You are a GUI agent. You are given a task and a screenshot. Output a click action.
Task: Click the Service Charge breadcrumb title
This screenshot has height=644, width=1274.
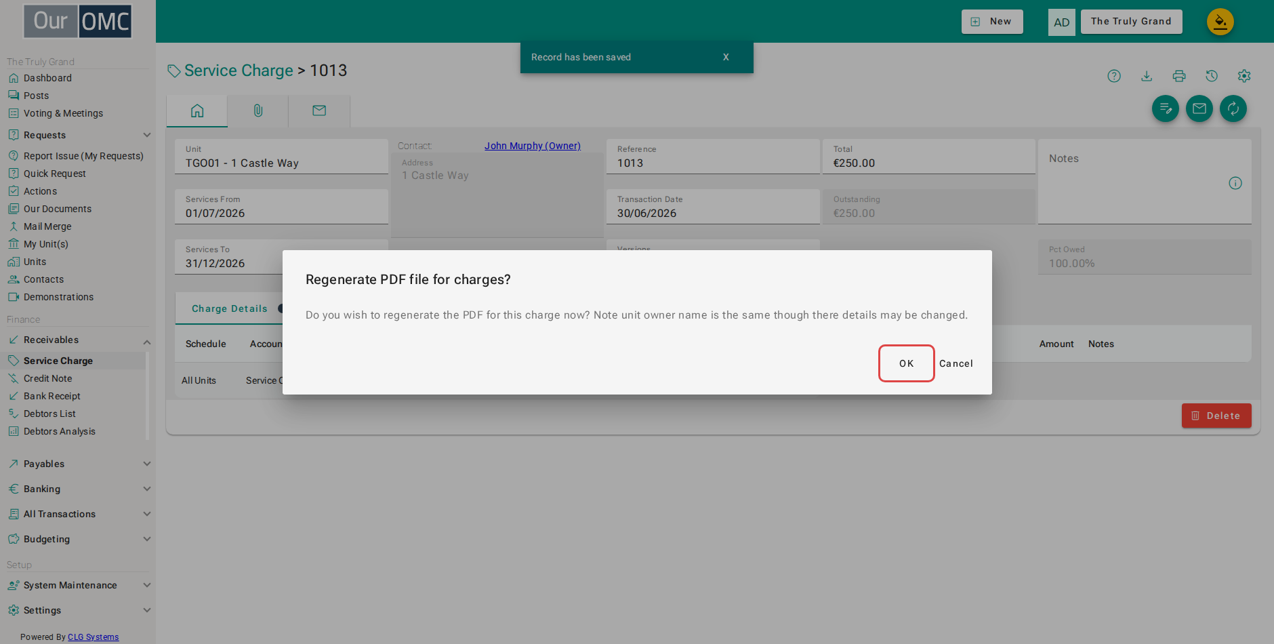[x=239, y=71]
